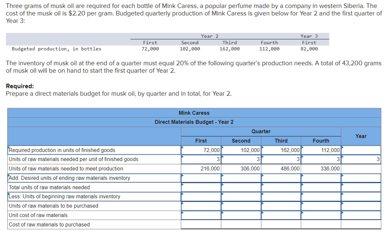391x233 pixels.
Task: Select Third quarter unit cost of raw materials cell
Action: pos(281,215)
